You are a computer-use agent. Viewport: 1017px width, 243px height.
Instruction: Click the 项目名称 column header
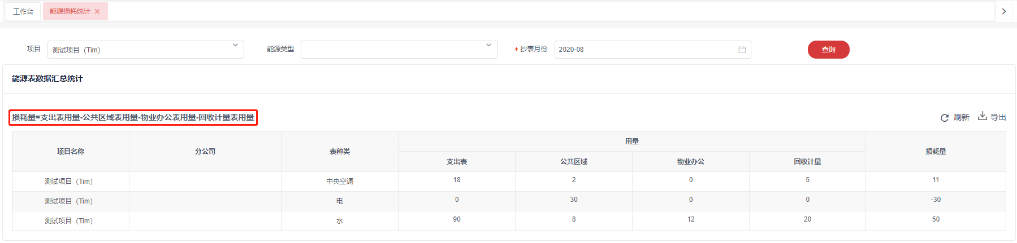(71, 152)
